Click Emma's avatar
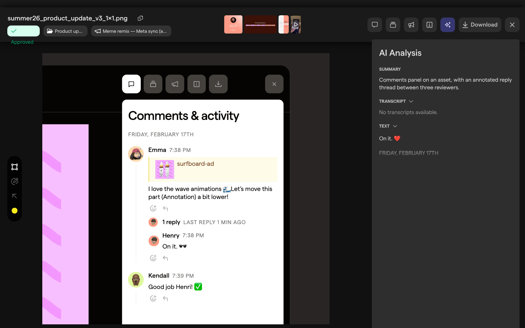This screenshot has width=525, height=328. 136,154
